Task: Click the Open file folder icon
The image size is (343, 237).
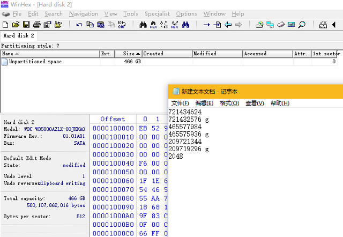Action: (x=16, y=25)
